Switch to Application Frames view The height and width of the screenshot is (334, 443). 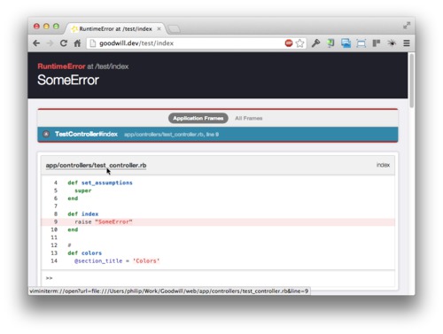[198, 119]
